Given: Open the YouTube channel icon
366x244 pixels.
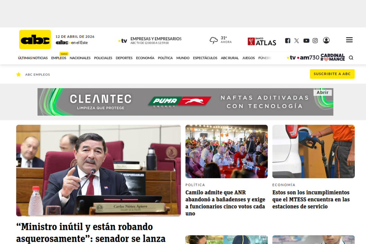Looking at the screenshot, I should [x=306, y=41].
